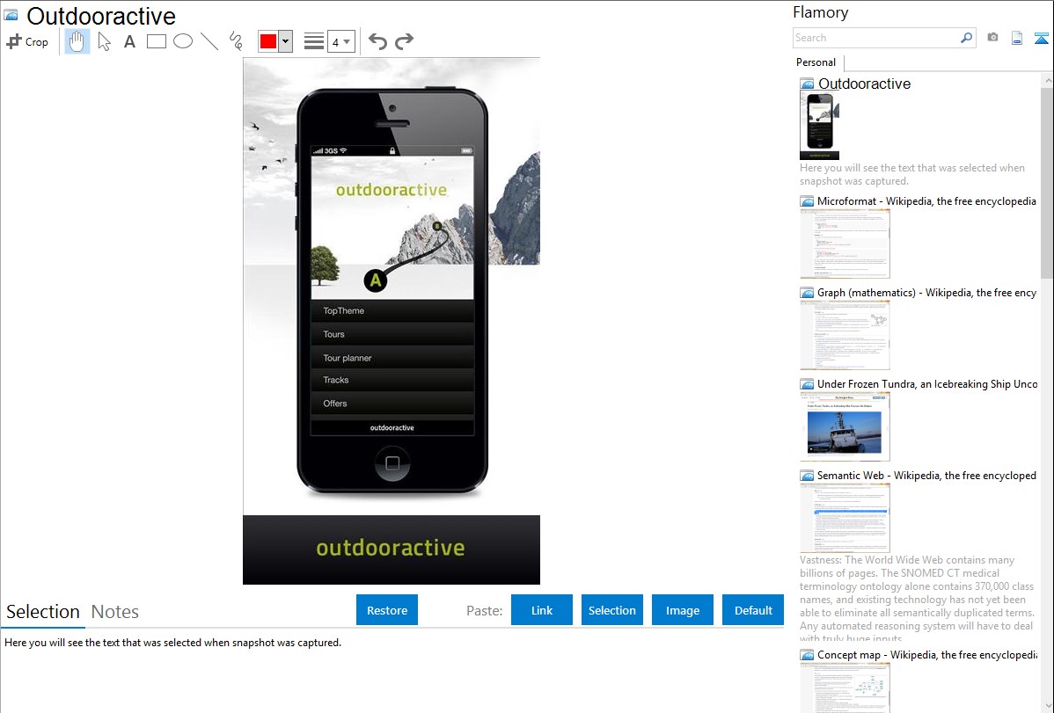Open the line width dropdown showing 4

(340, 41)
